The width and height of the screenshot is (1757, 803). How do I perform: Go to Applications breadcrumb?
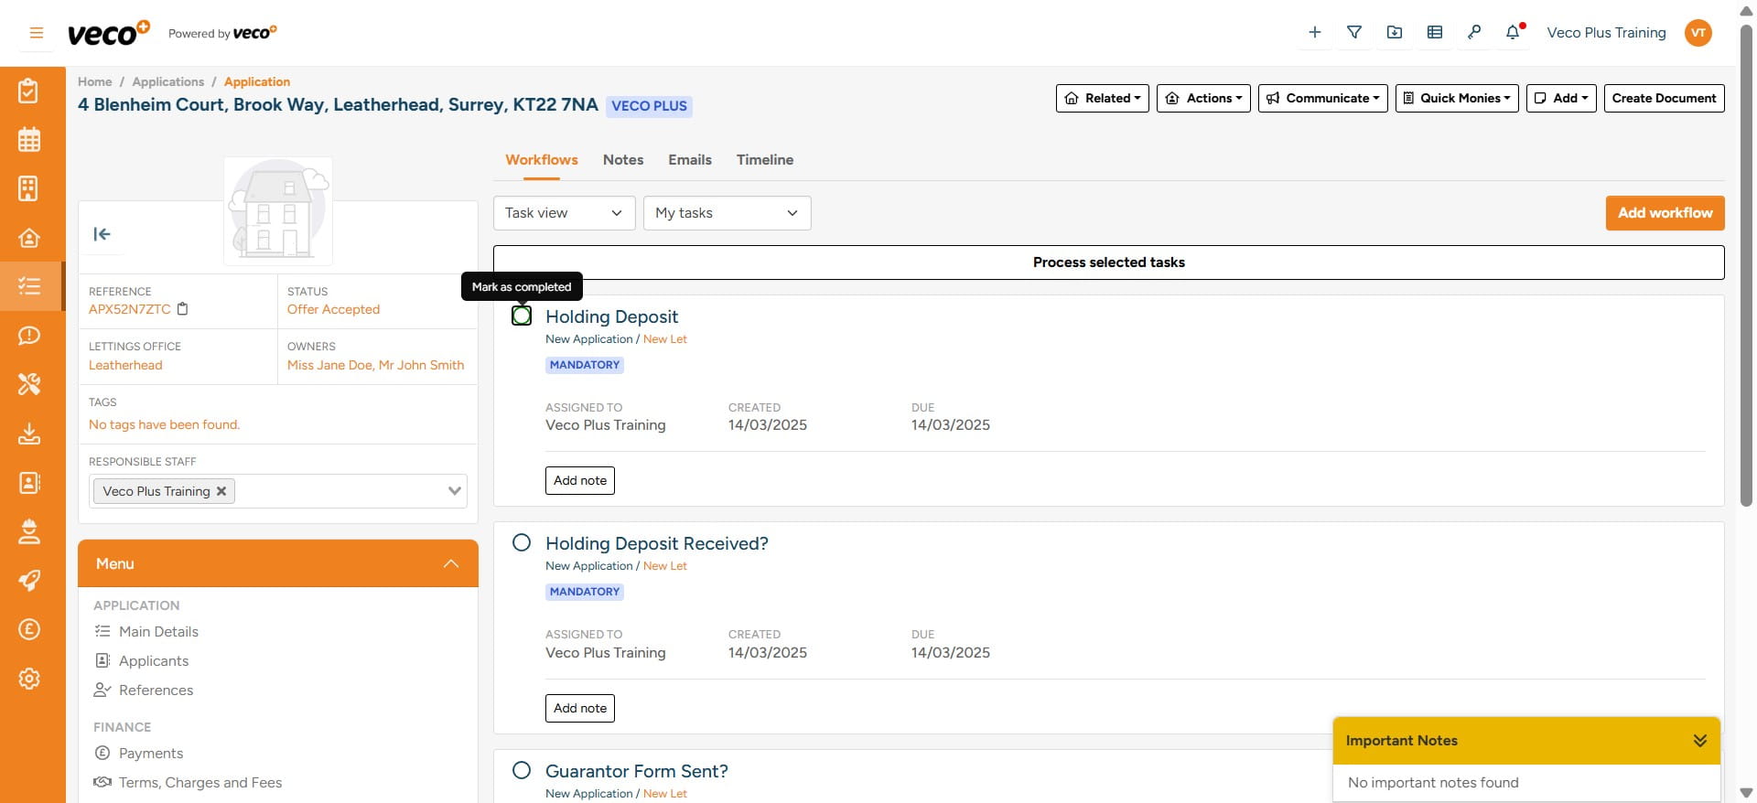(168, 82)
